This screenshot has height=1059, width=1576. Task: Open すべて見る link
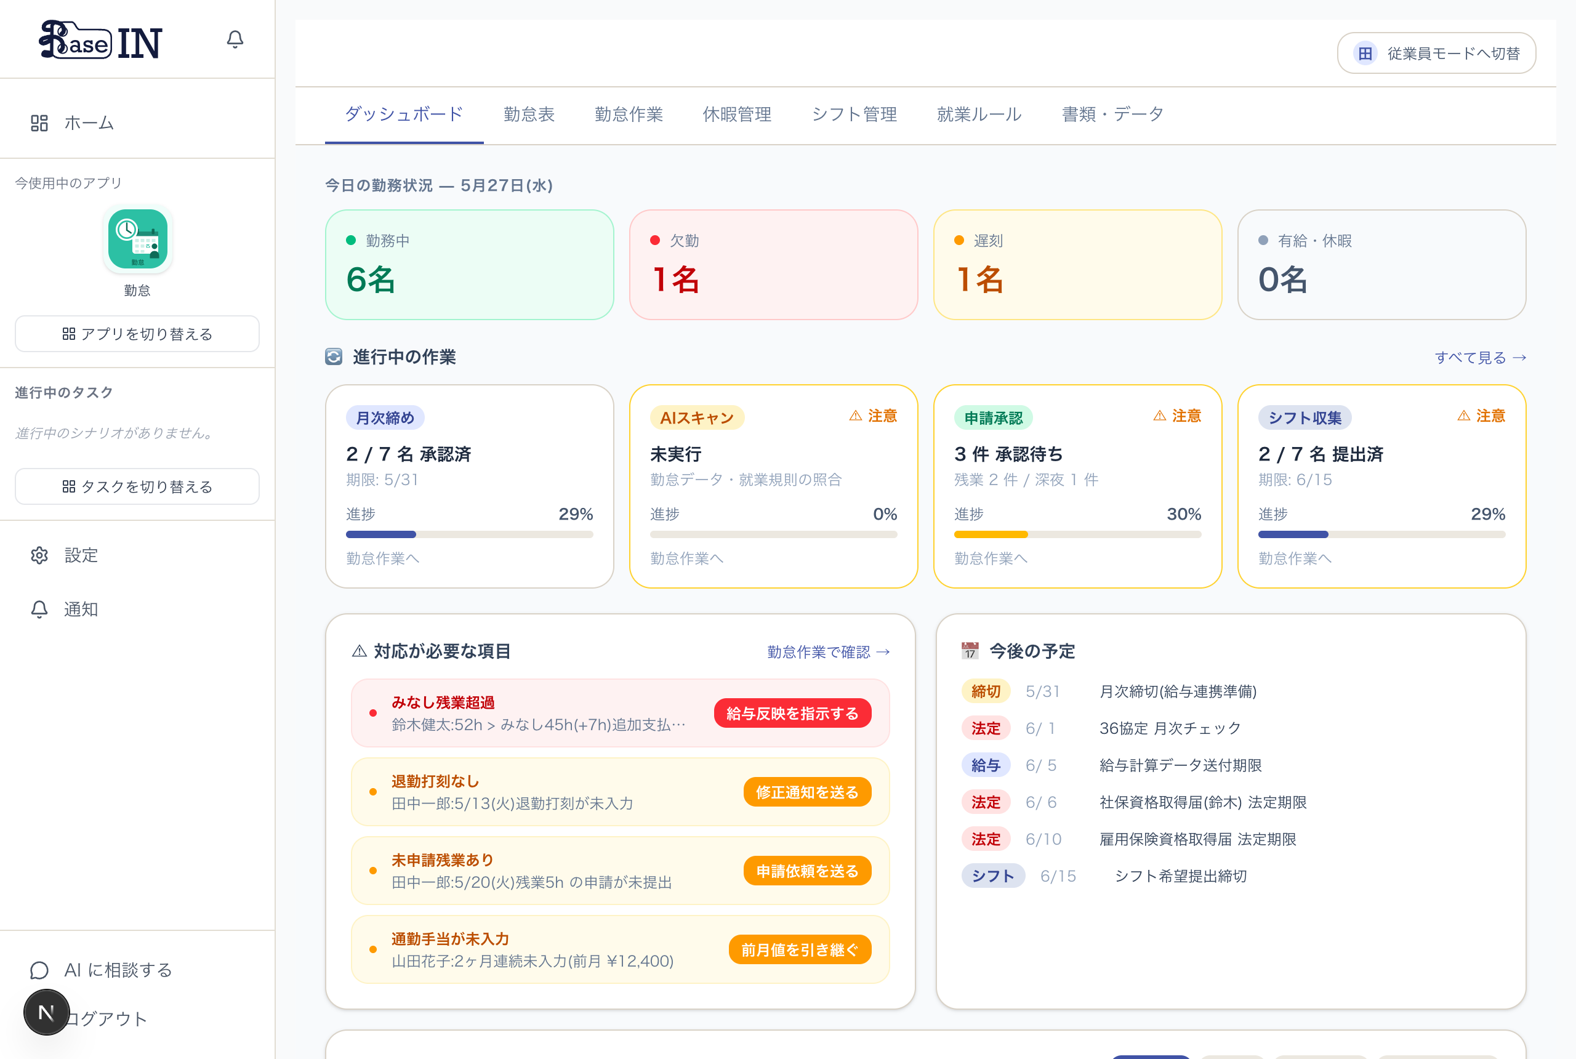pos(1480,357)
